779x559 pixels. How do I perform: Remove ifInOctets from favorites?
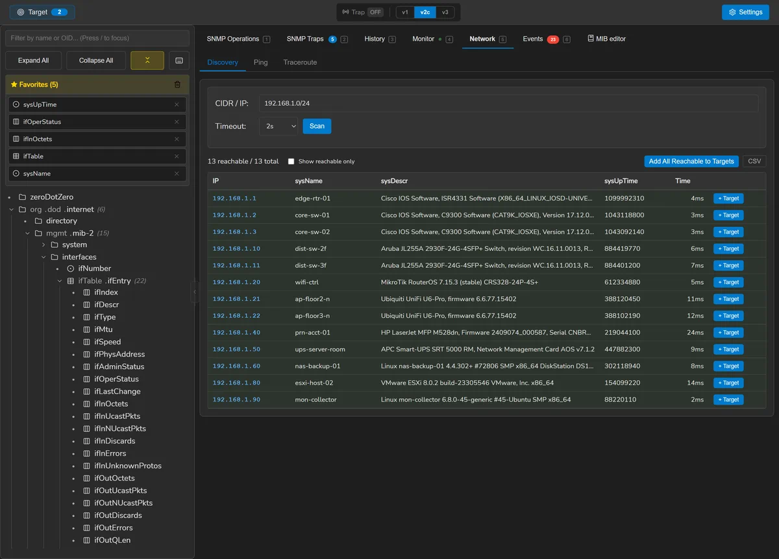click(x=177, y=139)
